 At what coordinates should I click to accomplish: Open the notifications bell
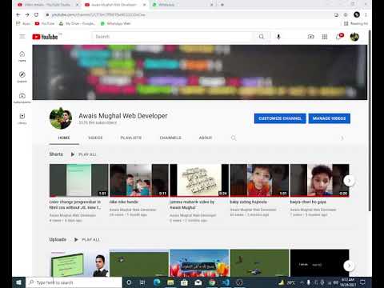(339, 37)
